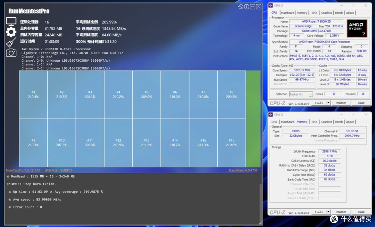
Task: Open Mainboard tab in bottom CPU-Z window
Action: tap(288, 122)
